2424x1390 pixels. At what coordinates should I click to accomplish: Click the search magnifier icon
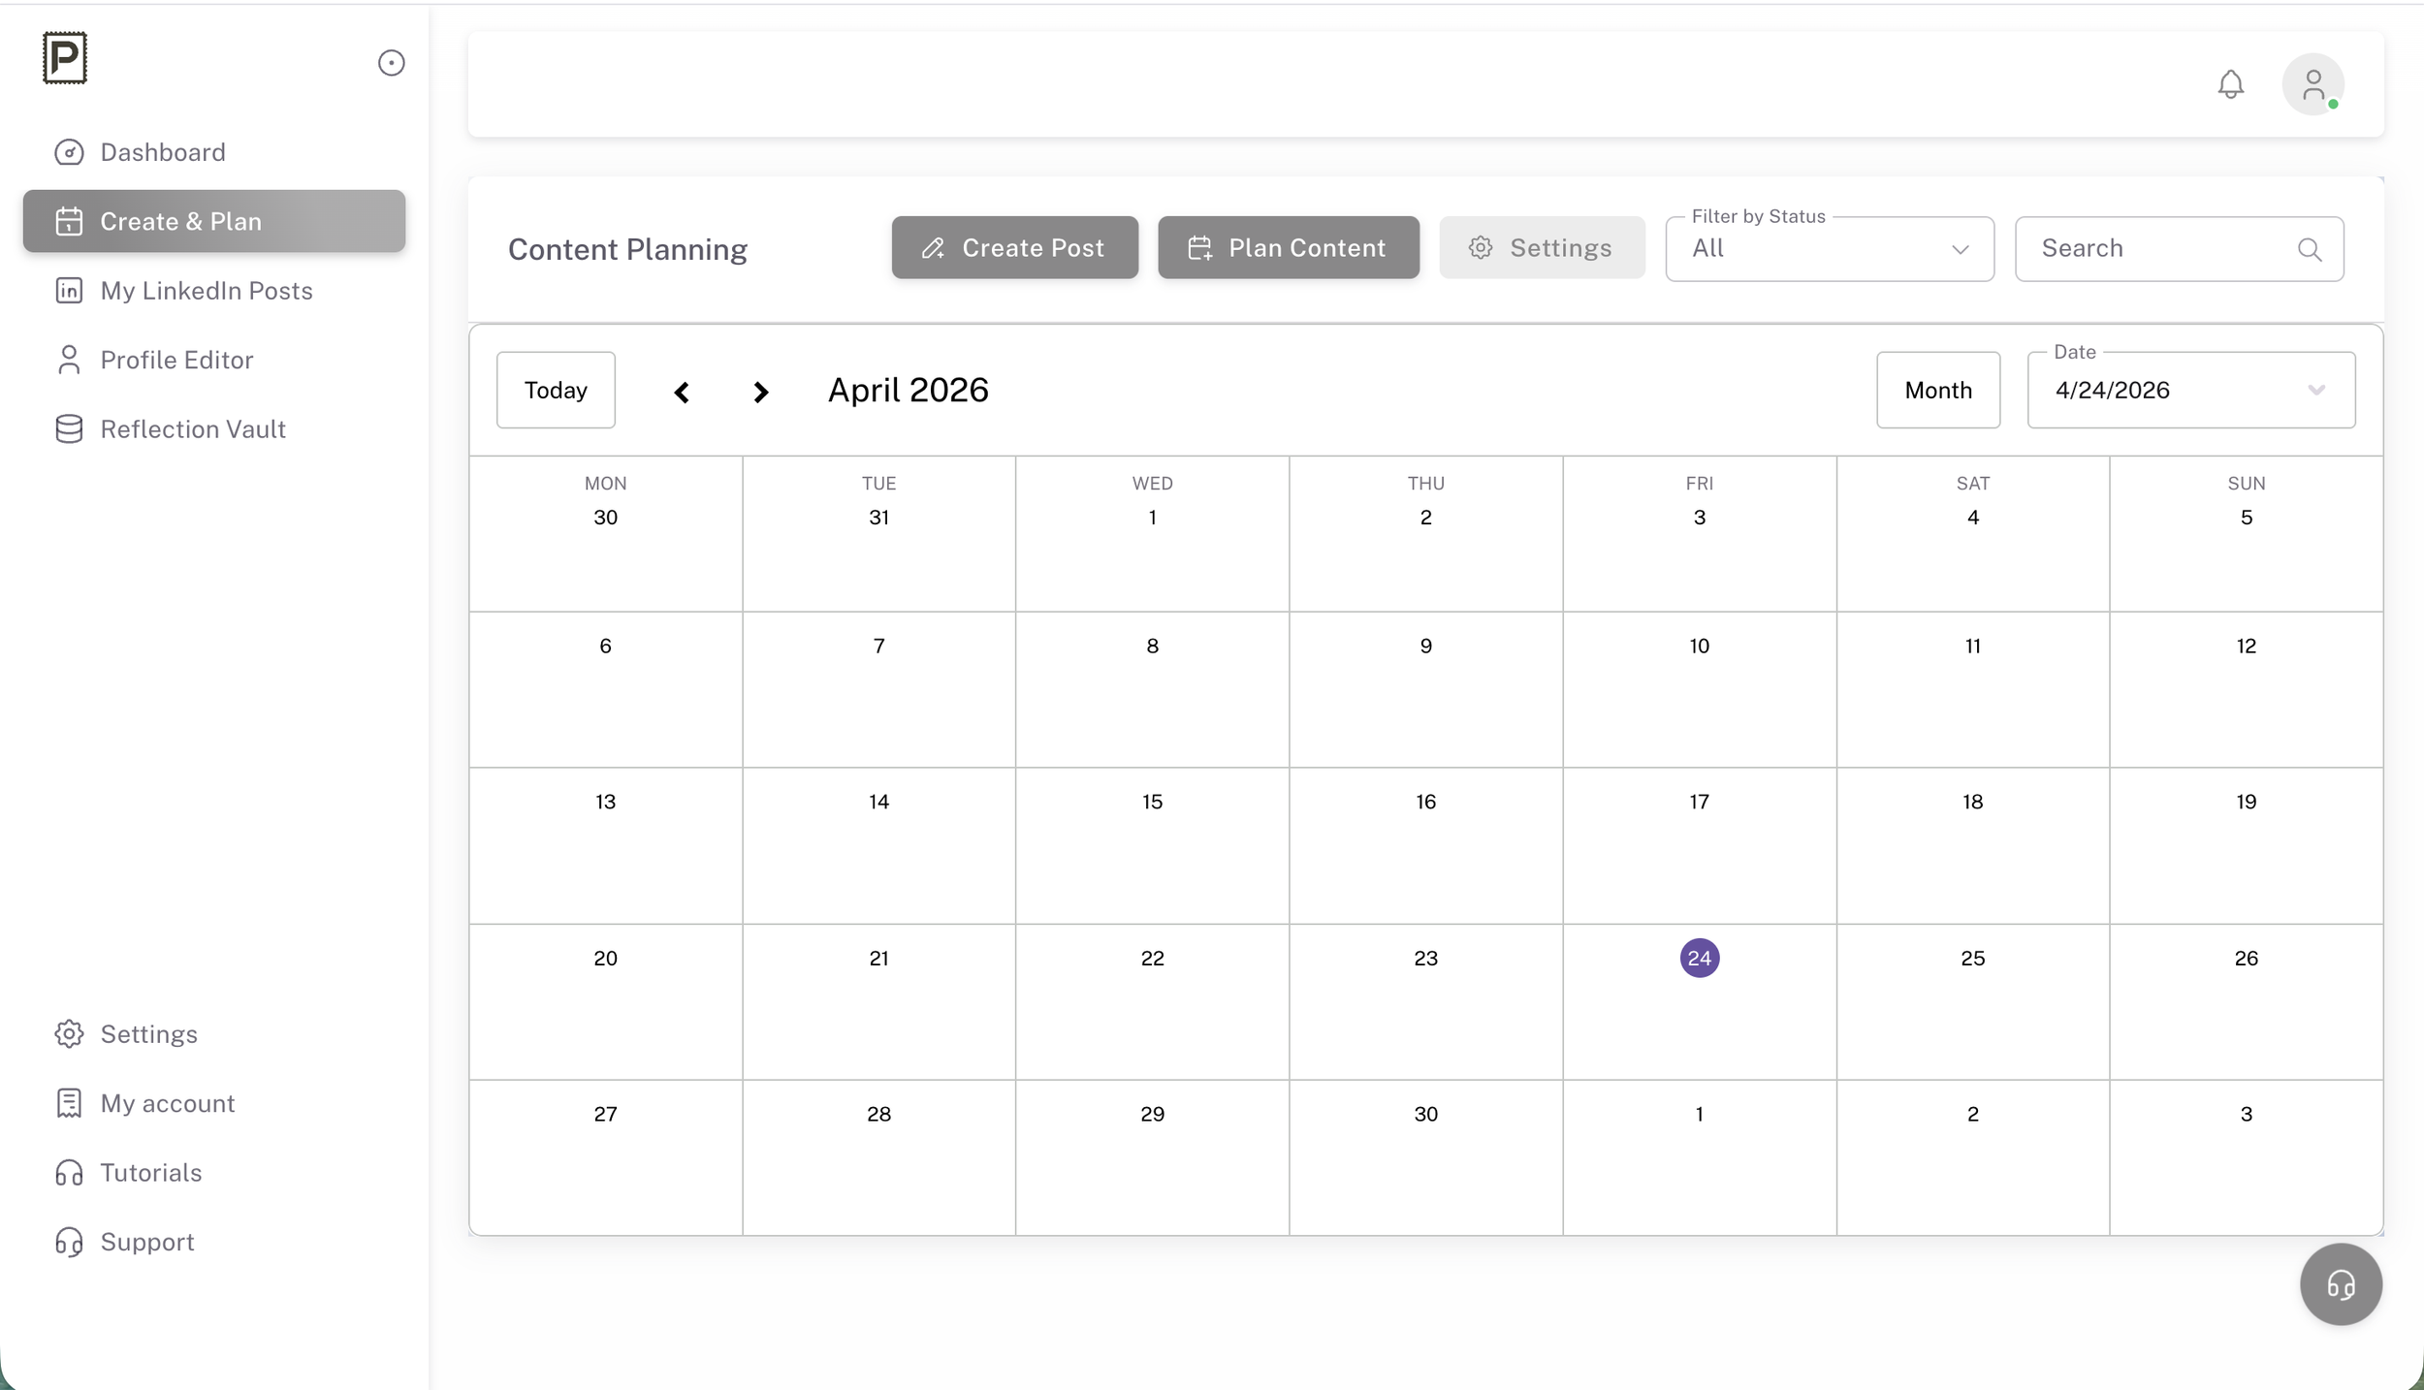(x=2309, y=249)
